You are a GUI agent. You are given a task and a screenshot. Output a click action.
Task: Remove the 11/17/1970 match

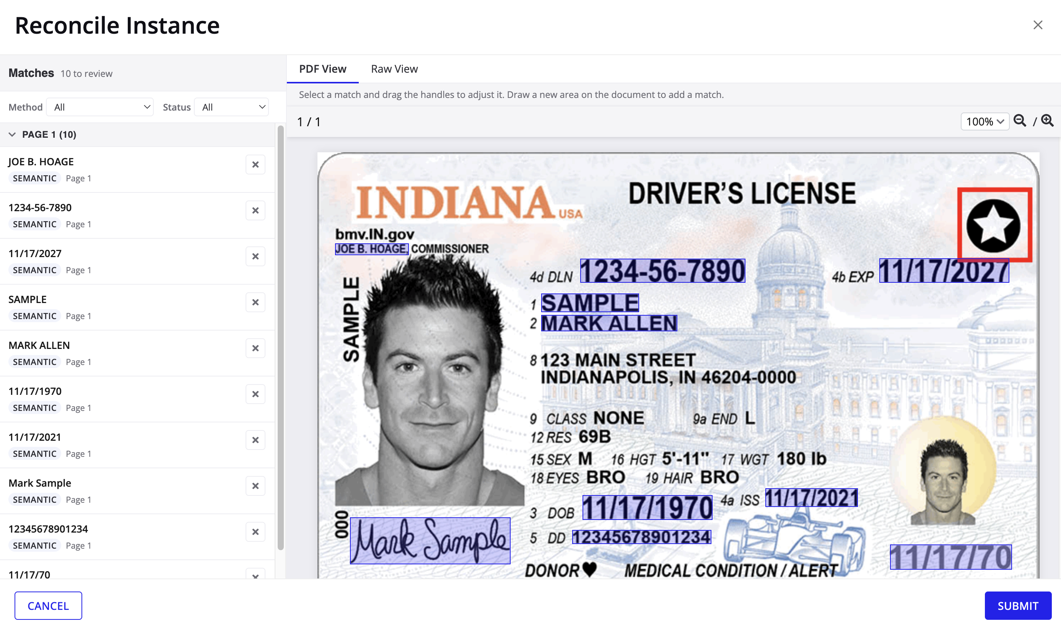pyautogui.click(x=255, y=394)
